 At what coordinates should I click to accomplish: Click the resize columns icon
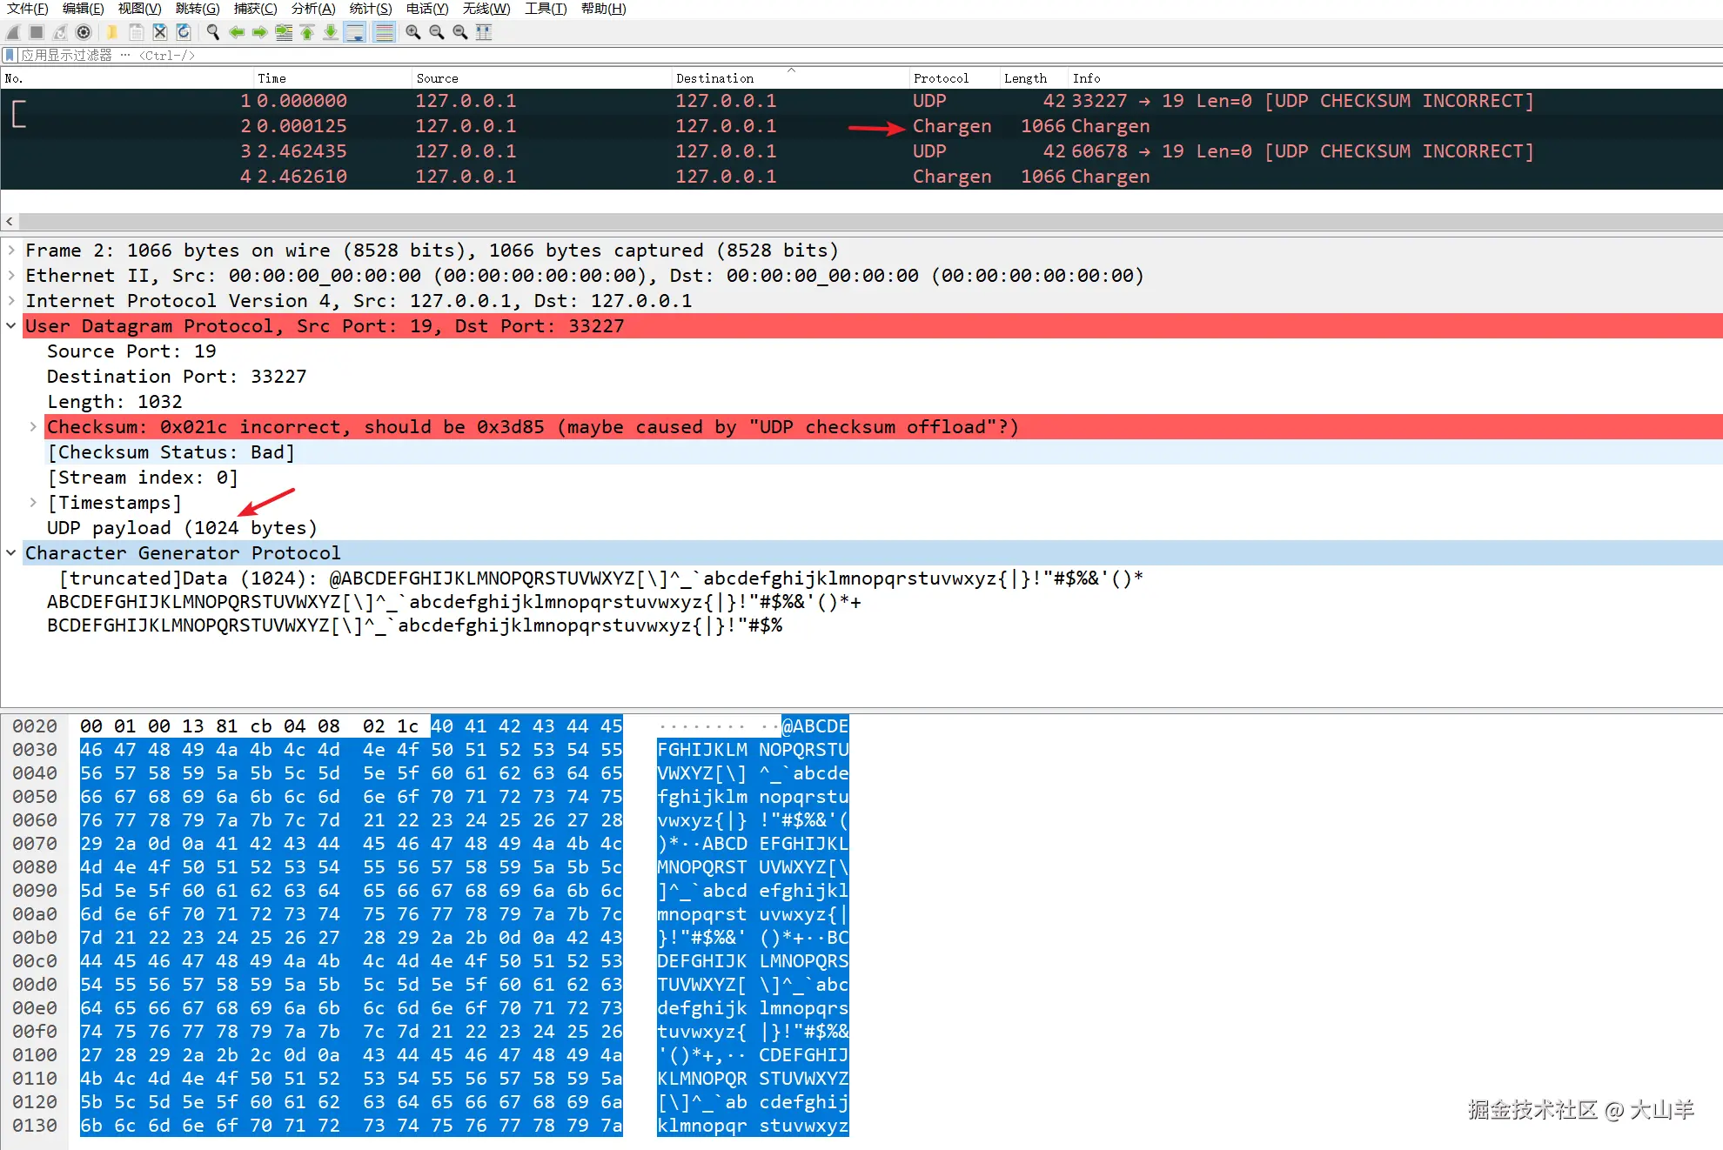(x=484, y=32)
